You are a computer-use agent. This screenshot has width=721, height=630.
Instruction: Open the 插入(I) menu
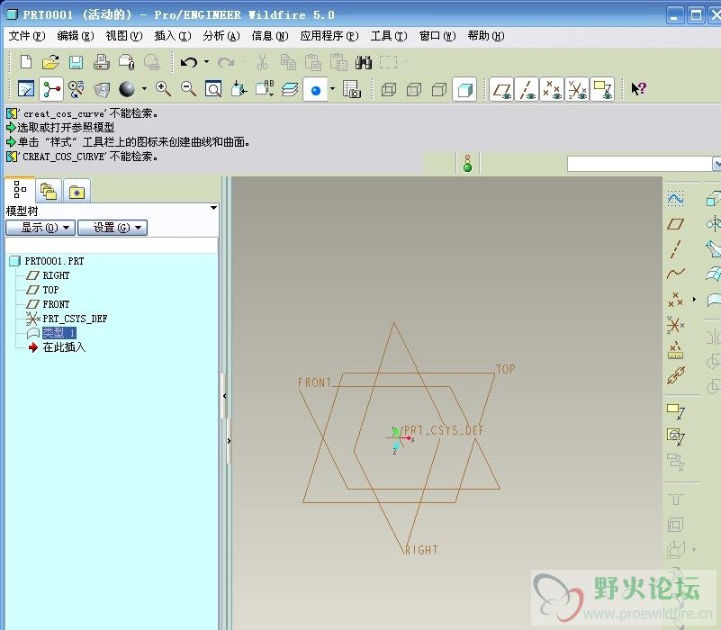click(x=173, y=36)
